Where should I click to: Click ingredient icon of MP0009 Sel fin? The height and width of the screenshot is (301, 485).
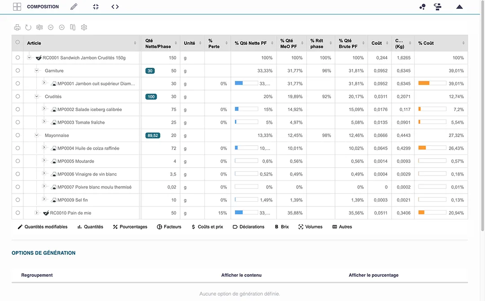coord(53,200)
